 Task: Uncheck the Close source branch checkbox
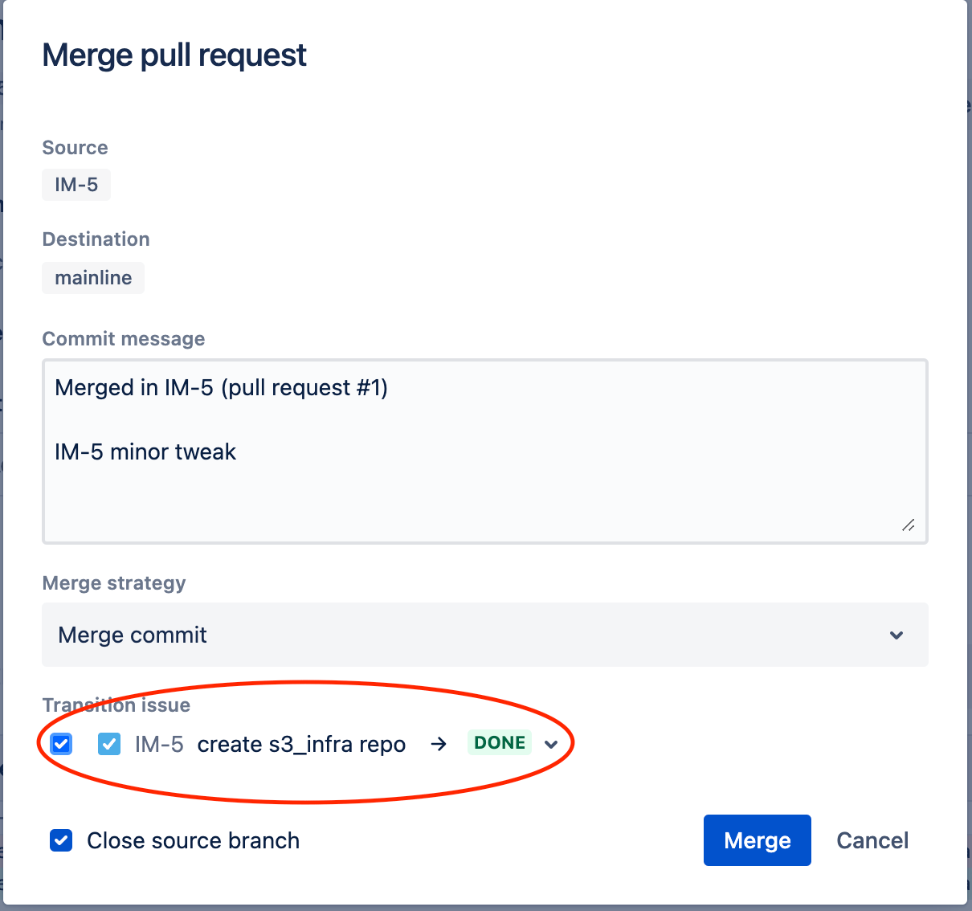tap(60, 840)
